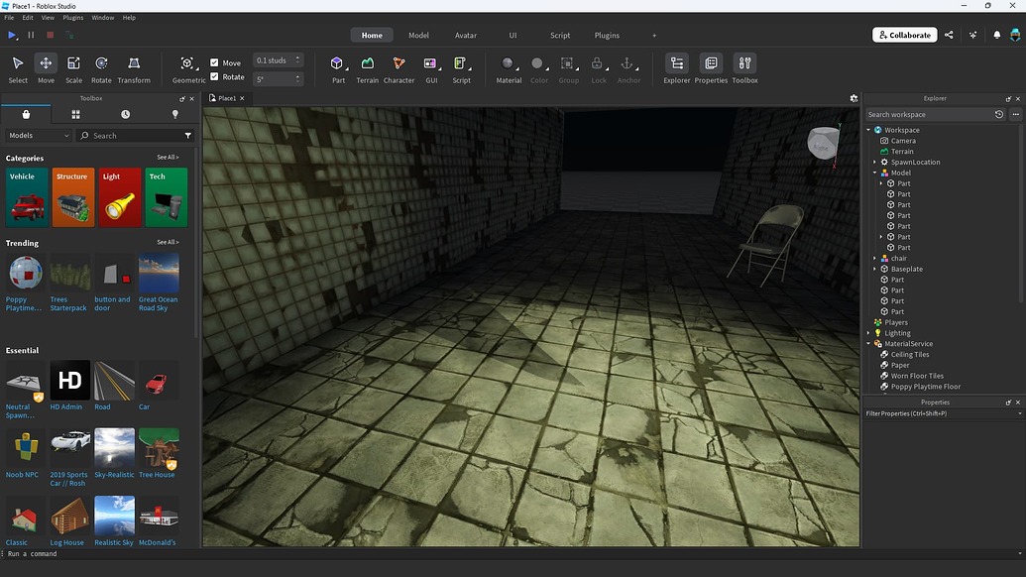Open the Toolbox inventory grid tab
Viewport: 1026px width, 577px height.
tap(76, 114)
